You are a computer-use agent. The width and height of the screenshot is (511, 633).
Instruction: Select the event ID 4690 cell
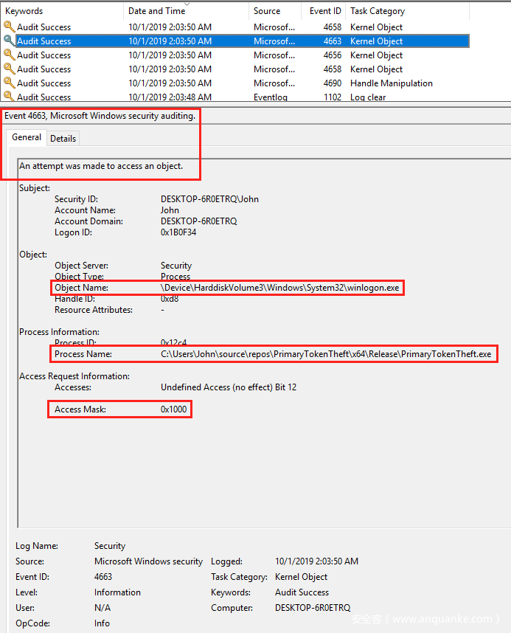click(332, 83)
